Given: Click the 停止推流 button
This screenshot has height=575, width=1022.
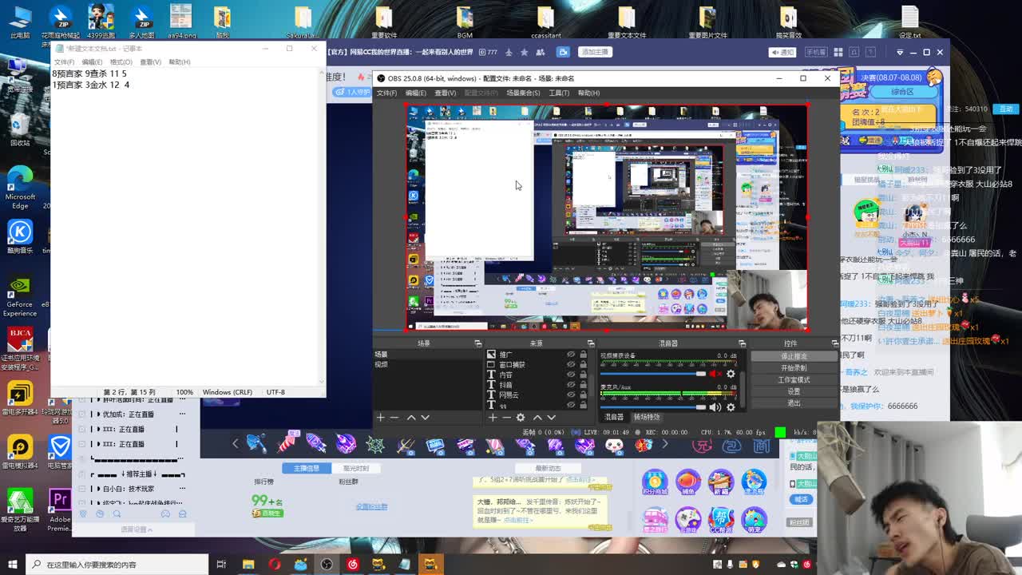Looking at the screenshot, I should [x=793, y=356].
